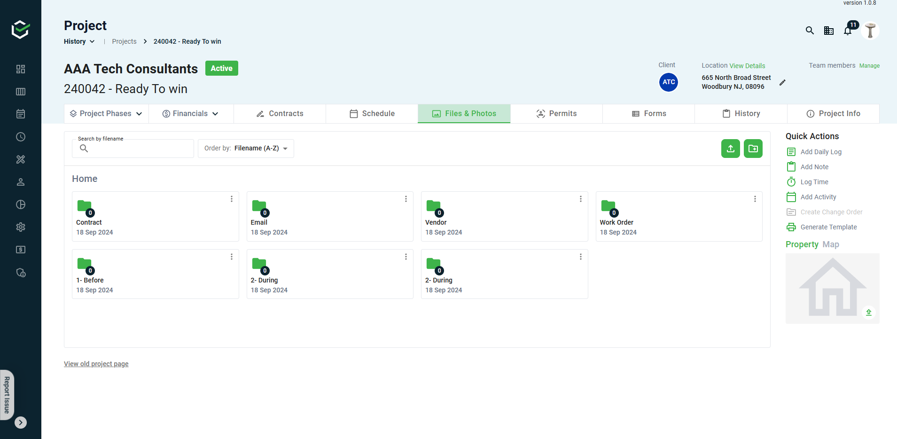Open the person icon in the sidebar
The width and height of the screenshot is (897, 439).
tap(21, 182)
